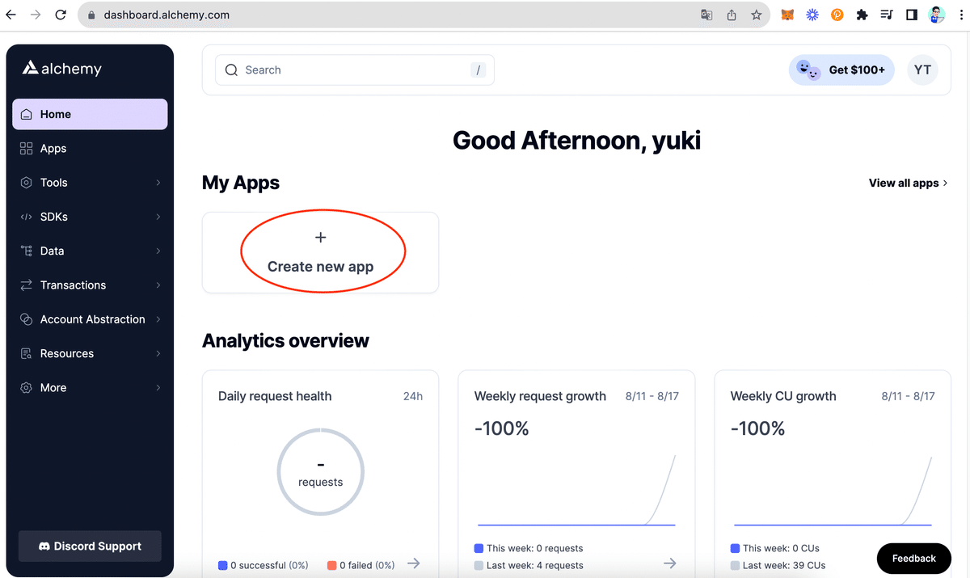The width and height of the screenshot is (970, 578).
Task: Click the 24h label on health card
Action: (413, 396)
